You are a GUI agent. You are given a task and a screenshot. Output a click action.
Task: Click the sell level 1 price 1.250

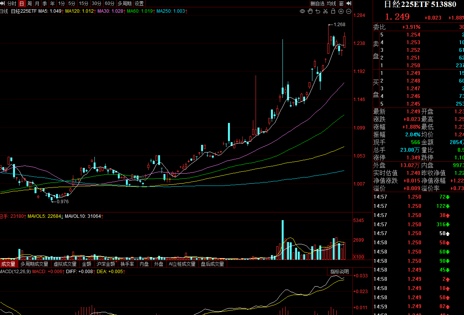pyautogui.click(x=413, y=66)
